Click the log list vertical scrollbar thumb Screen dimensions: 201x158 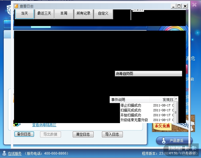[176, 112]
